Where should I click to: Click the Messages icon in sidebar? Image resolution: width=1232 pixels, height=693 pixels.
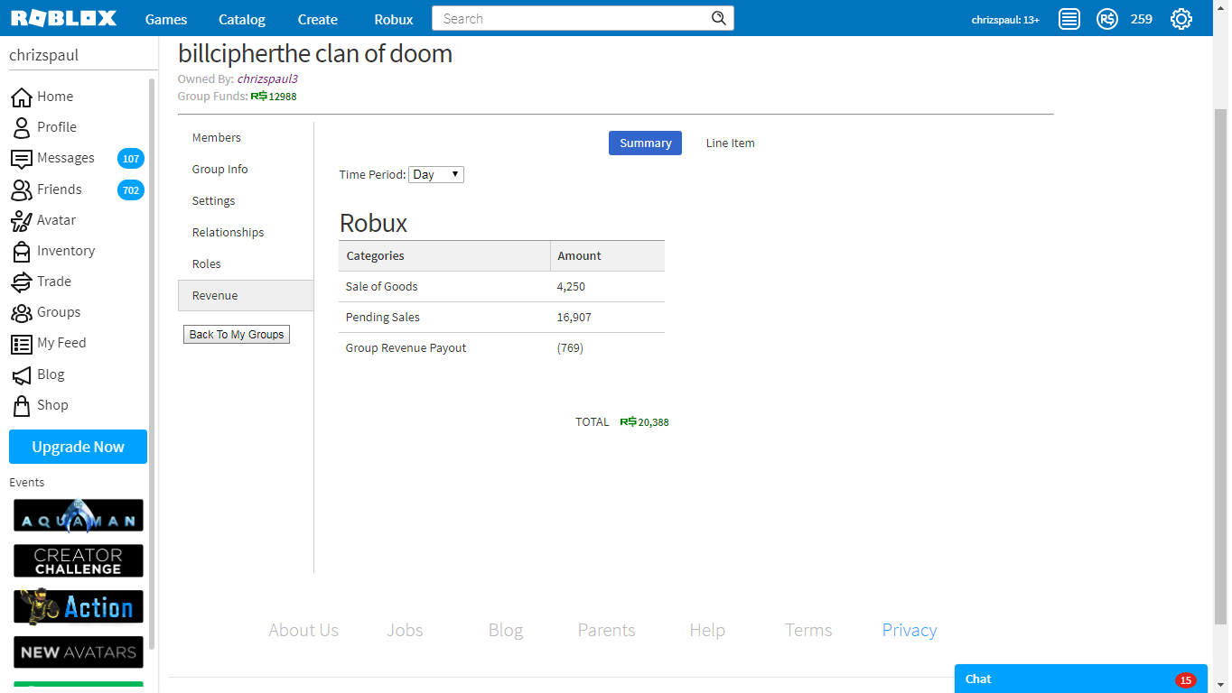(x=21, y=159)
